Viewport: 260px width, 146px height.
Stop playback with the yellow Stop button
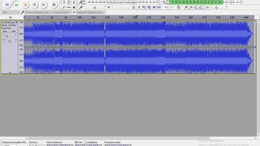tap(26, 5)
